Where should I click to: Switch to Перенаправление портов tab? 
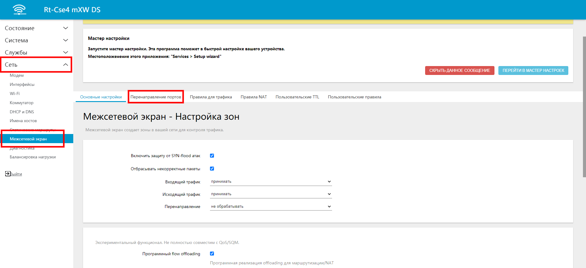[156, 97]
